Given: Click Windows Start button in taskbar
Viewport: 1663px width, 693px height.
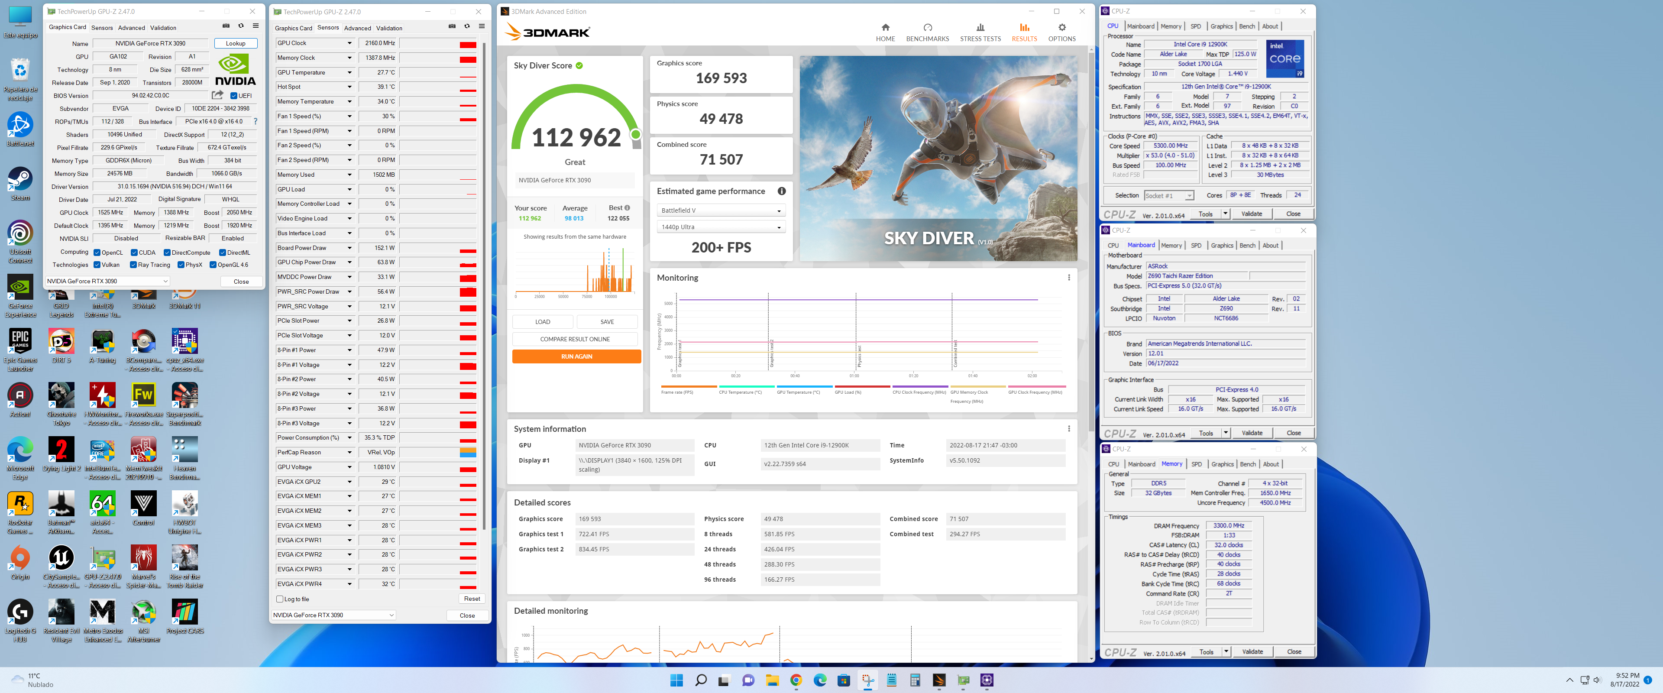Looking at the screenshot, I should click(x=676, y=680).
